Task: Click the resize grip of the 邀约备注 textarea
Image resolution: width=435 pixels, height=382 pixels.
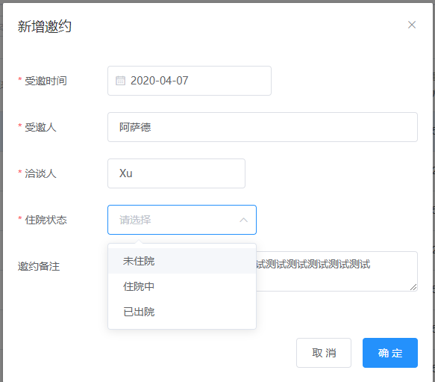Action: coord(413,287)
